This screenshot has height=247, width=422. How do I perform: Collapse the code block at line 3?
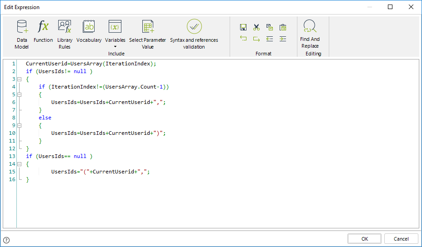point(20,79)
